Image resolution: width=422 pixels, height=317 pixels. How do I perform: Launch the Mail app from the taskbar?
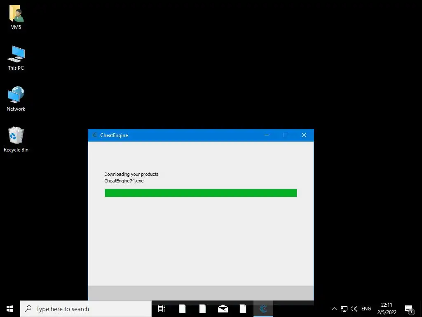click(223, 309)
